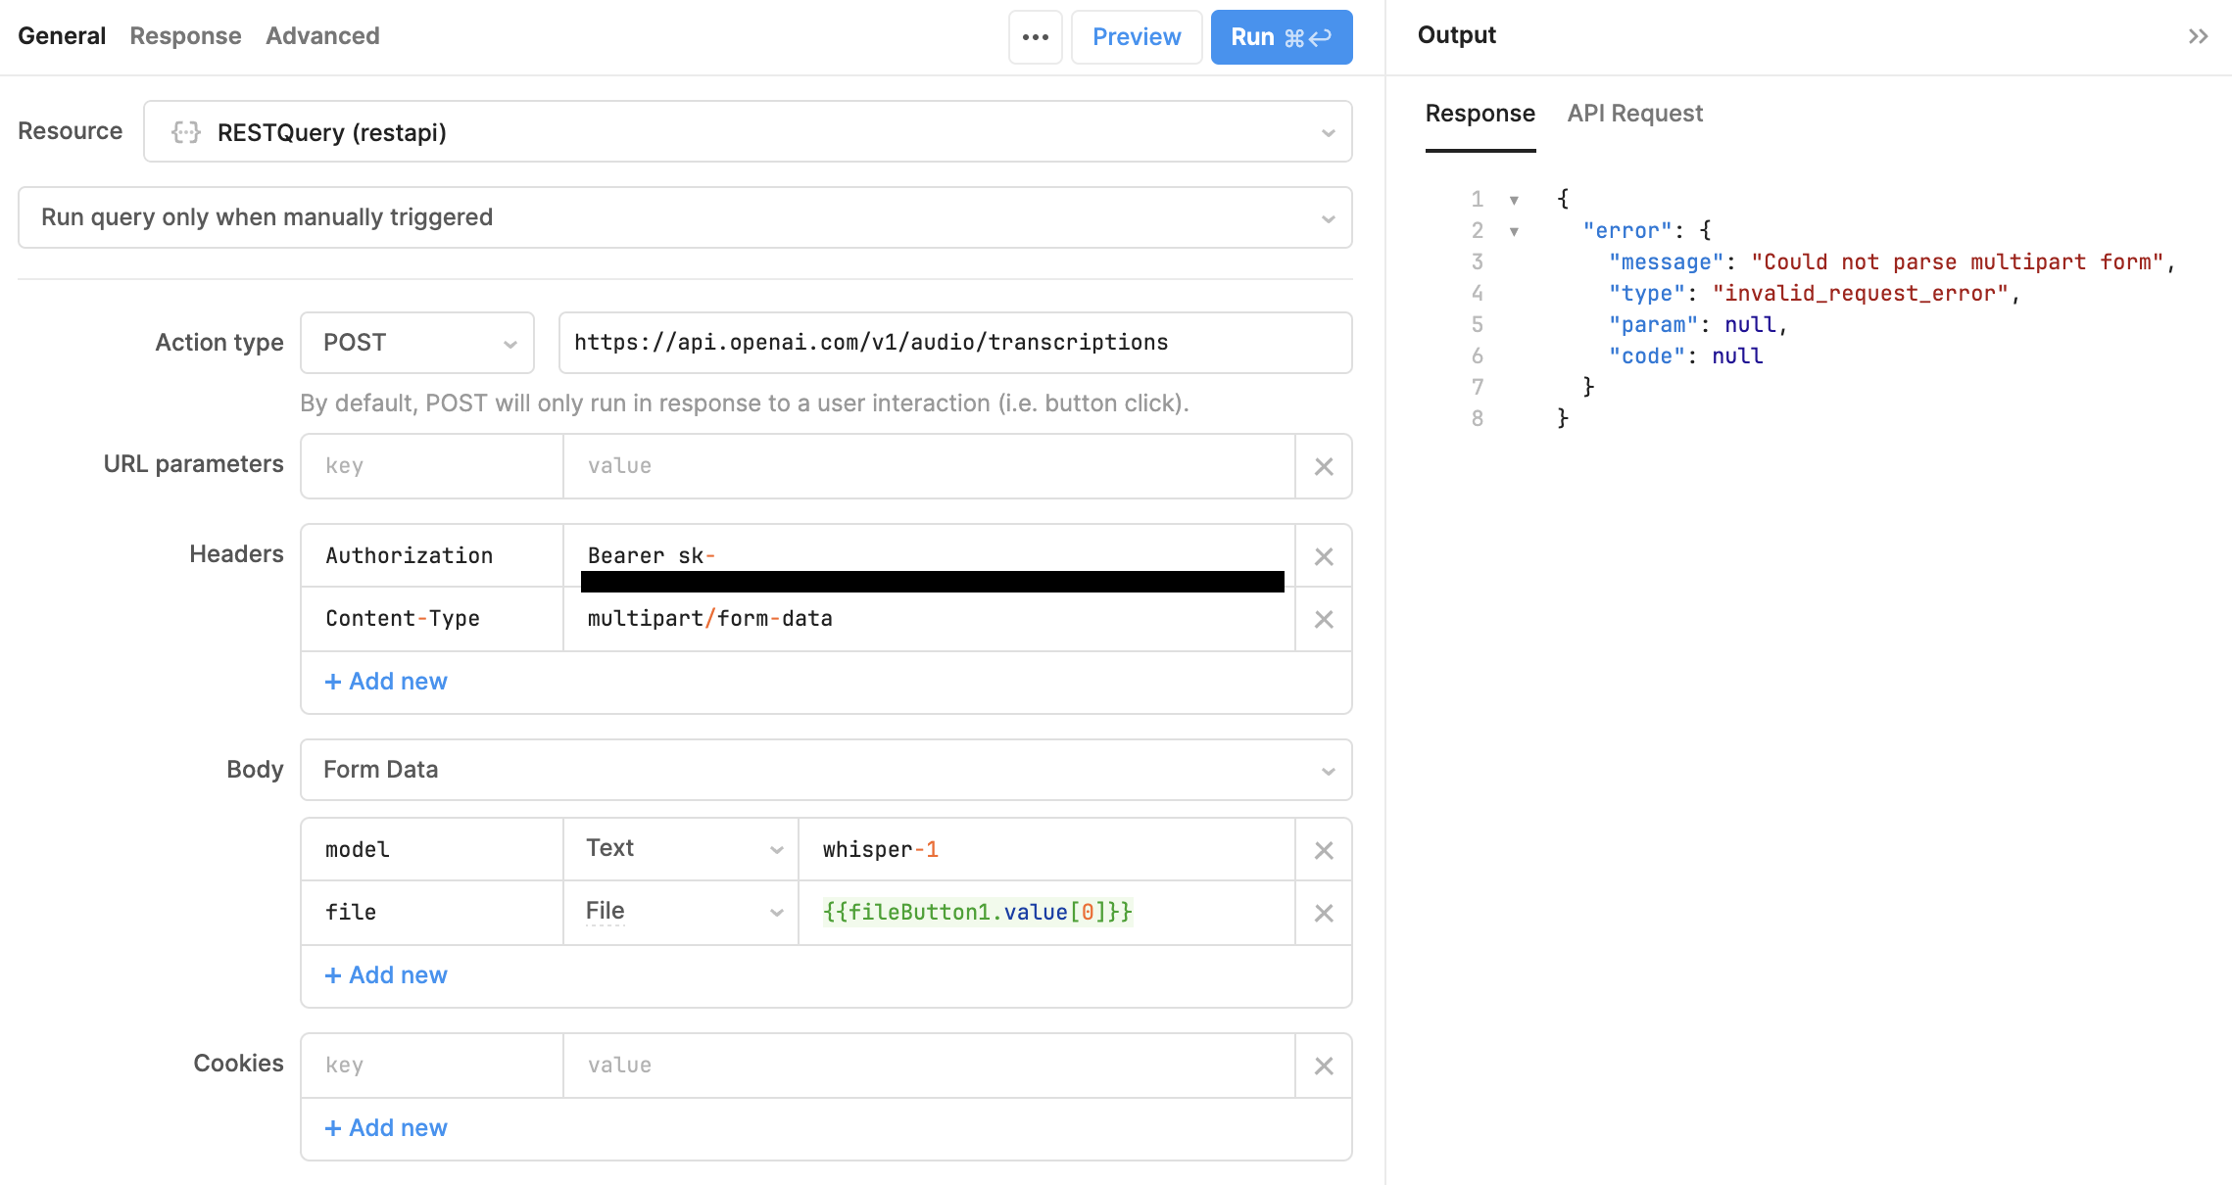Viewport: 2232px width, 1185px height.
Task: Collapse the root JSON object in the response
Action: click(1514, 199)
